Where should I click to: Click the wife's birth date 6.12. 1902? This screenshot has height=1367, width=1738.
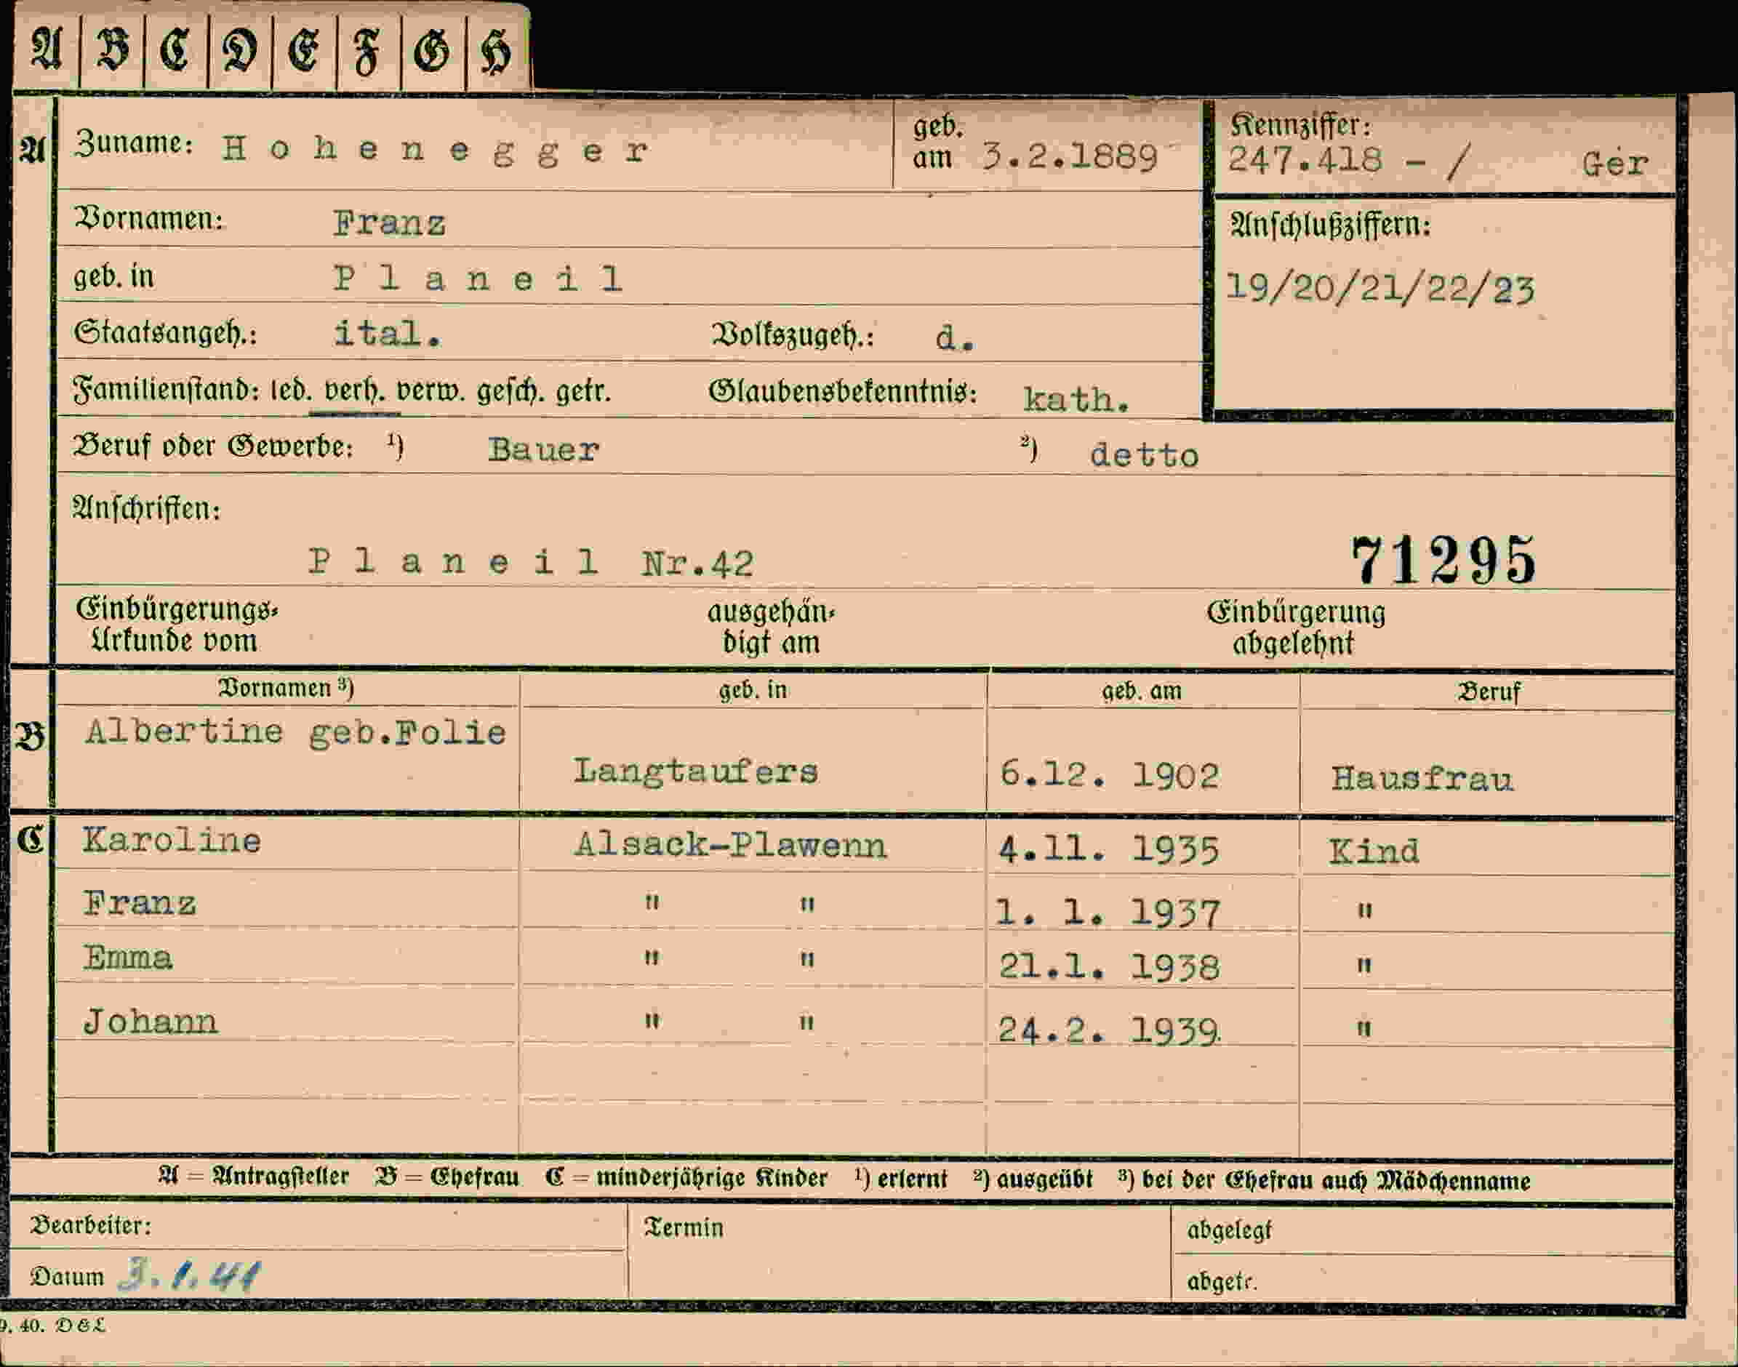(1110, 774)
